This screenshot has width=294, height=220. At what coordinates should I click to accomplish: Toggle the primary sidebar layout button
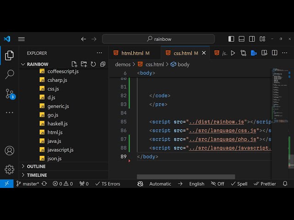click(x=231, y=39)
